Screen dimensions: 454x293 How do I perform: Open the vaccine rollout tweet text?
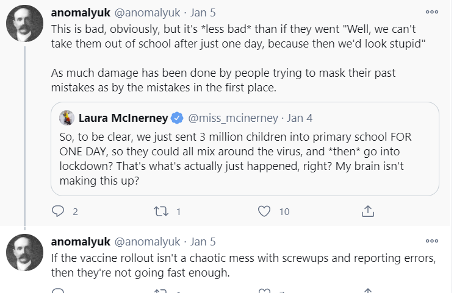click(243, 265)
